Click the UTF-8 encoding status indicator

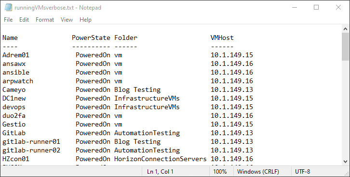coord(302,172)
